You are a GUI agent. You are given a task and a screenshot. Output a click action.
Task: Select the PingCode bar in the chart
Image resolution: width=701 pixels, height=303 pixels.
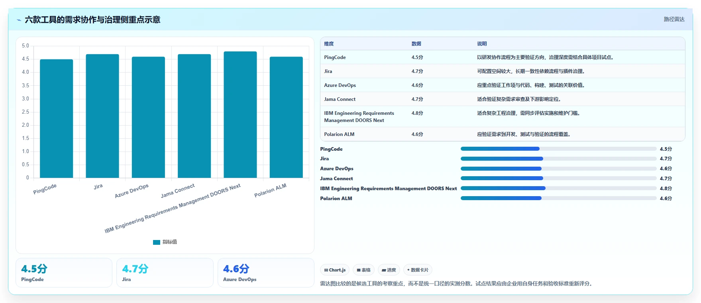tap(56, 118)
